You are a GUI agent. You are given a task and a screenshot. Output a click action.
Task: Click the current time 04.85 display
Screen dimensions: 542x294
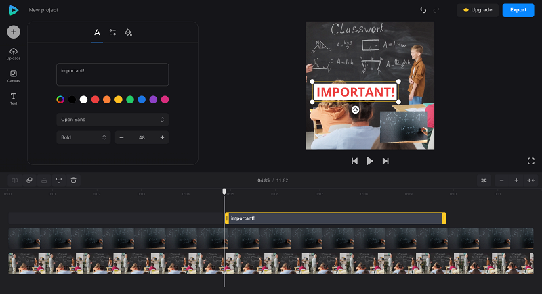pyautogui.click(x=264, y=180)
